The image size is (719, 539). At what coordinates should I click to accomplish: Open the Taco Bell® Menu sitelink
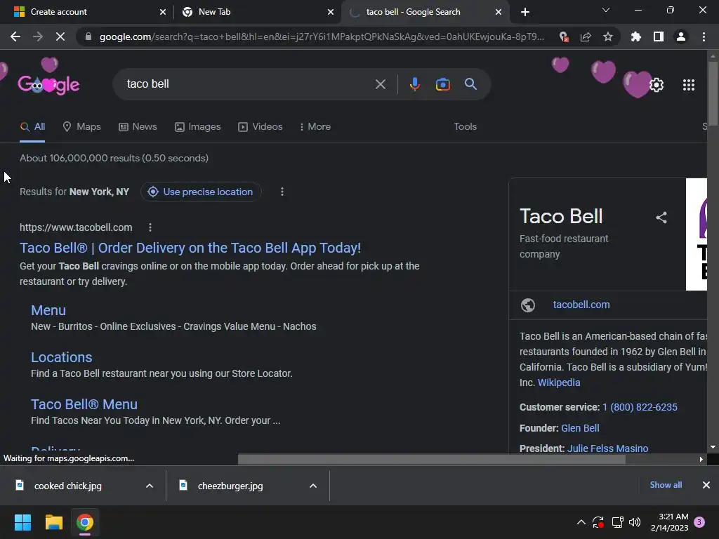(84, 404)
